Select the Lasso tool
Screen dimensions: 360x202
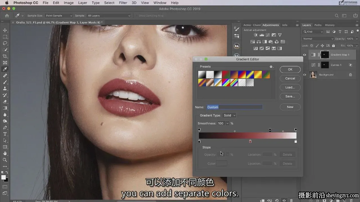[x=5, y=43]
